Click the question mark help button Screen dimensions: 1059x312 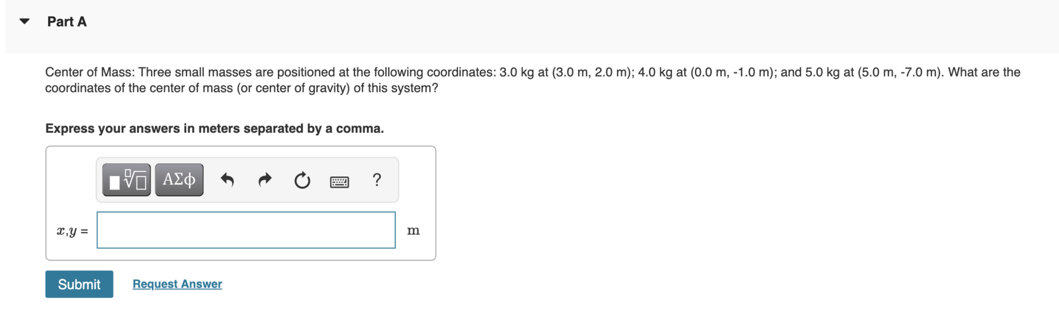click(x=377, y=180)
